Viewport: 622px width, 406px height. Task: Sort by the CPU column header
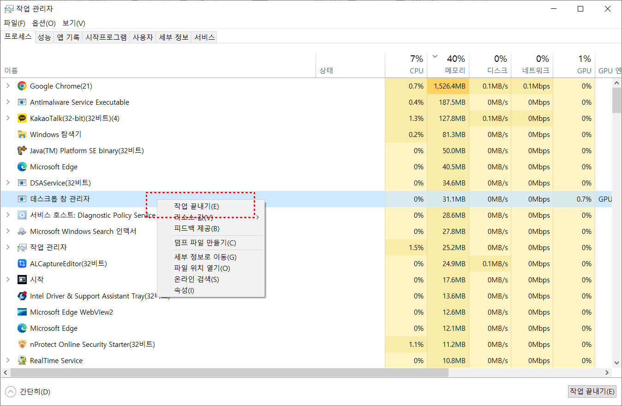click(x=406, y=65)
